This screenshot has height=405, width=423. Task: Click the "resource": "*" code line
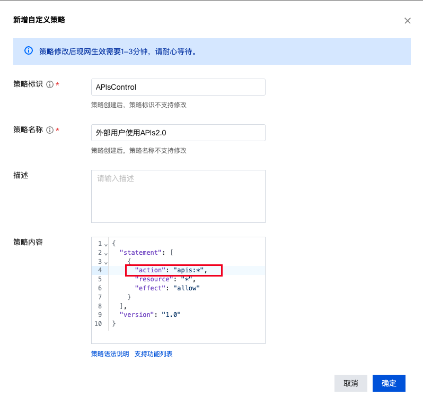click(x=165, y=279)
